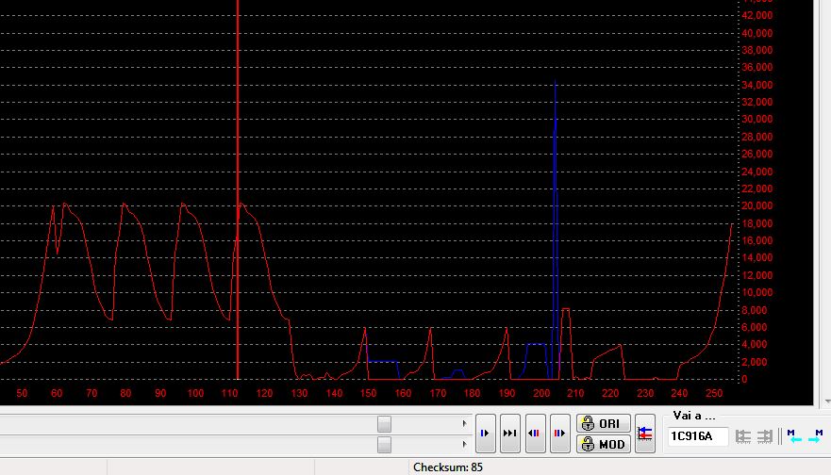This screenshot has width=831, height=475.
Task: Click the vertical red cursor line in the graph
Action: tap(238, 189)
